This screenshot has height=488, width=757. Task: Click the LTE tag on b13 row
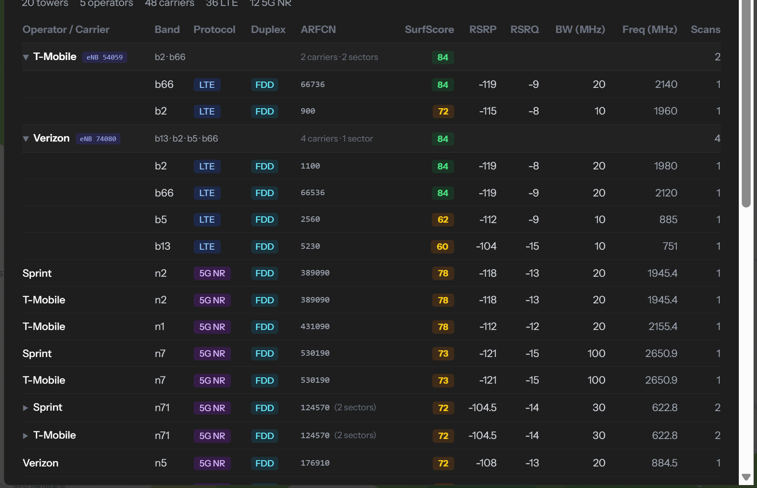[207, 247]
